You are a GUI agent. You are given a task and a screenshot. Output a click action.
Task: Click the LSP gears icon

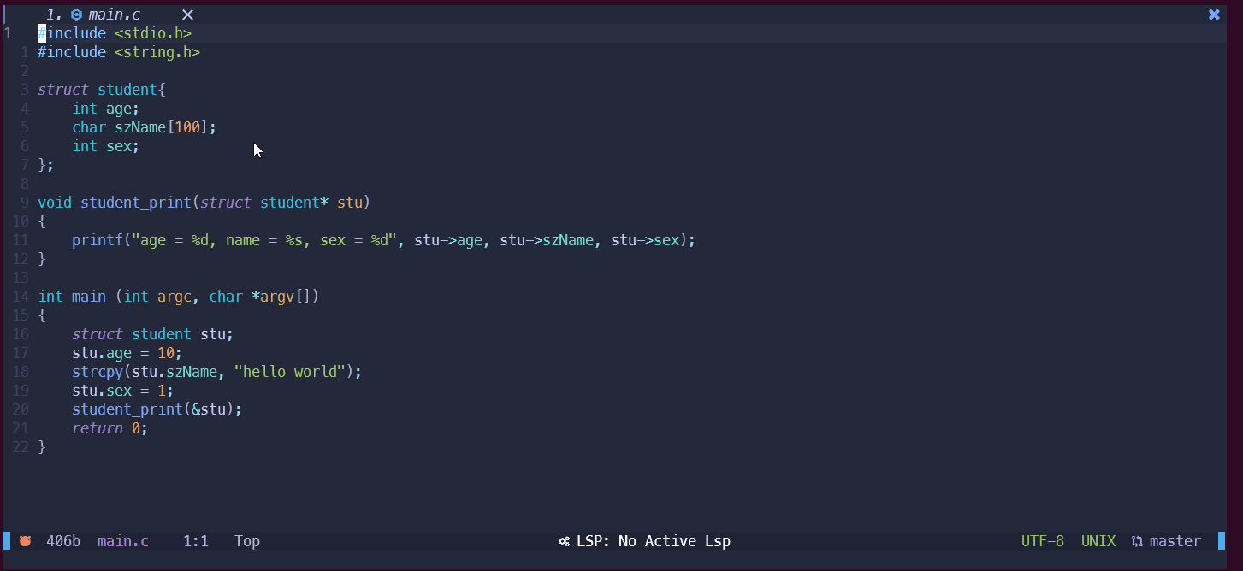click(x=565, y=541)
